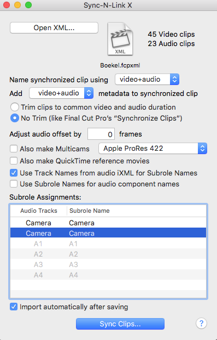The image size is (217, 340).
Task: Click the Boekel.fcpxml XML file icon
Action: (120, 39)
